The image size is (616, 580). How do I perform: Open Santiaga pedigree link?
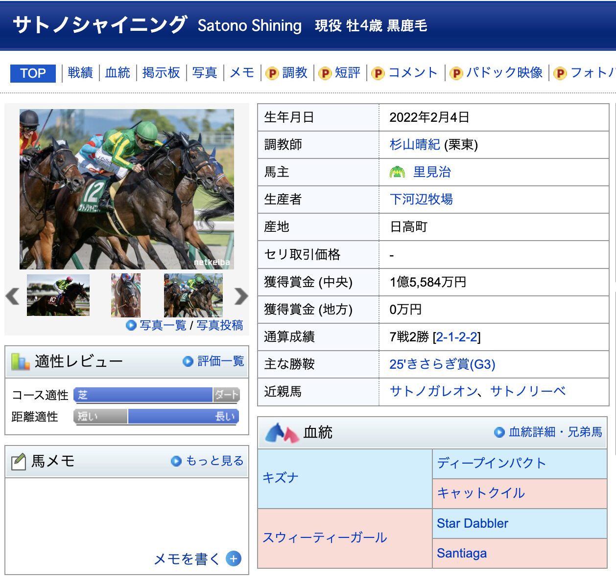pyautogui.click(x=462, y=553)
